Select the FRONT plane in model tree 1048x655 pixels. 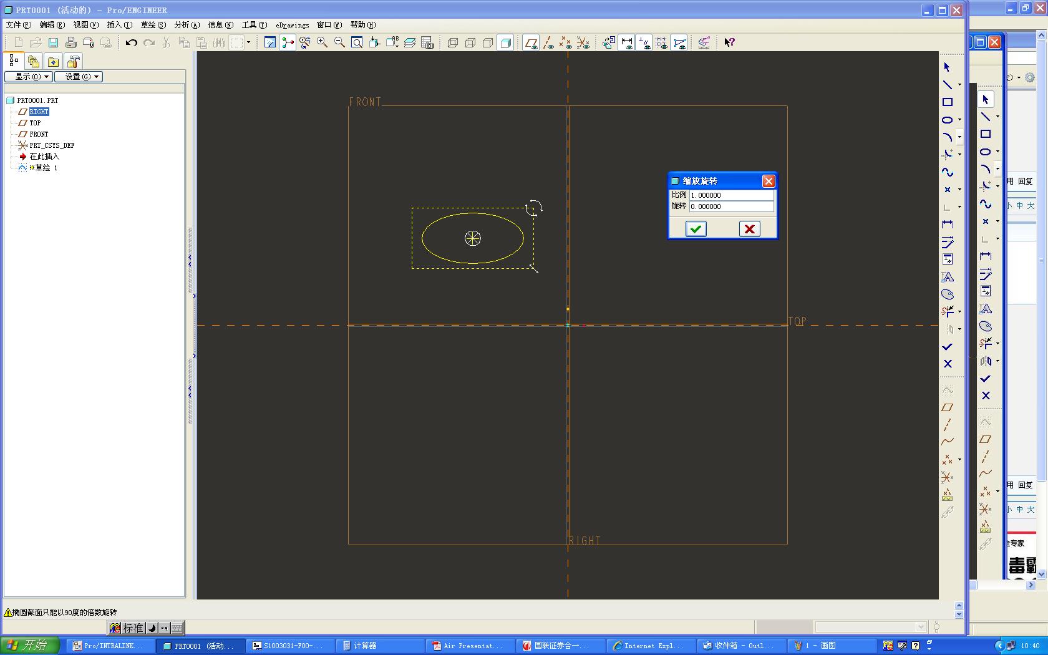point(39,134)
